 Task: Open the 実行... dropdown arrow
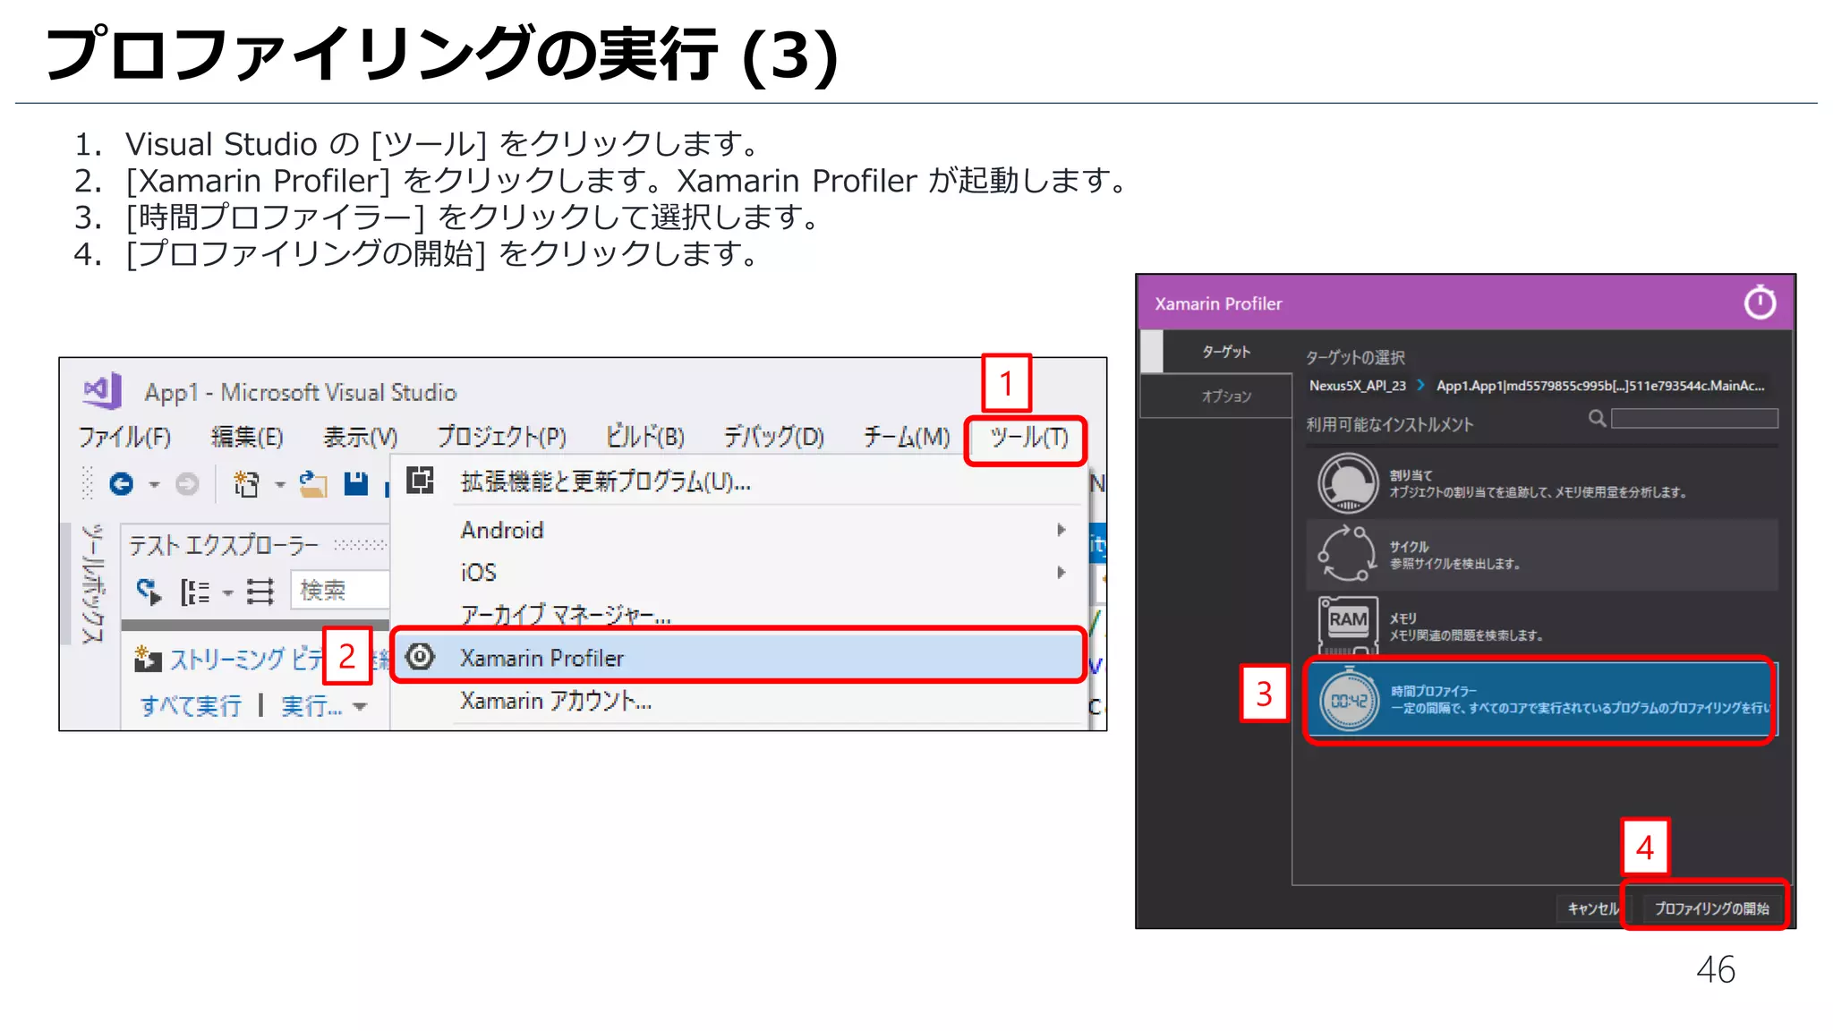(360, 707)
